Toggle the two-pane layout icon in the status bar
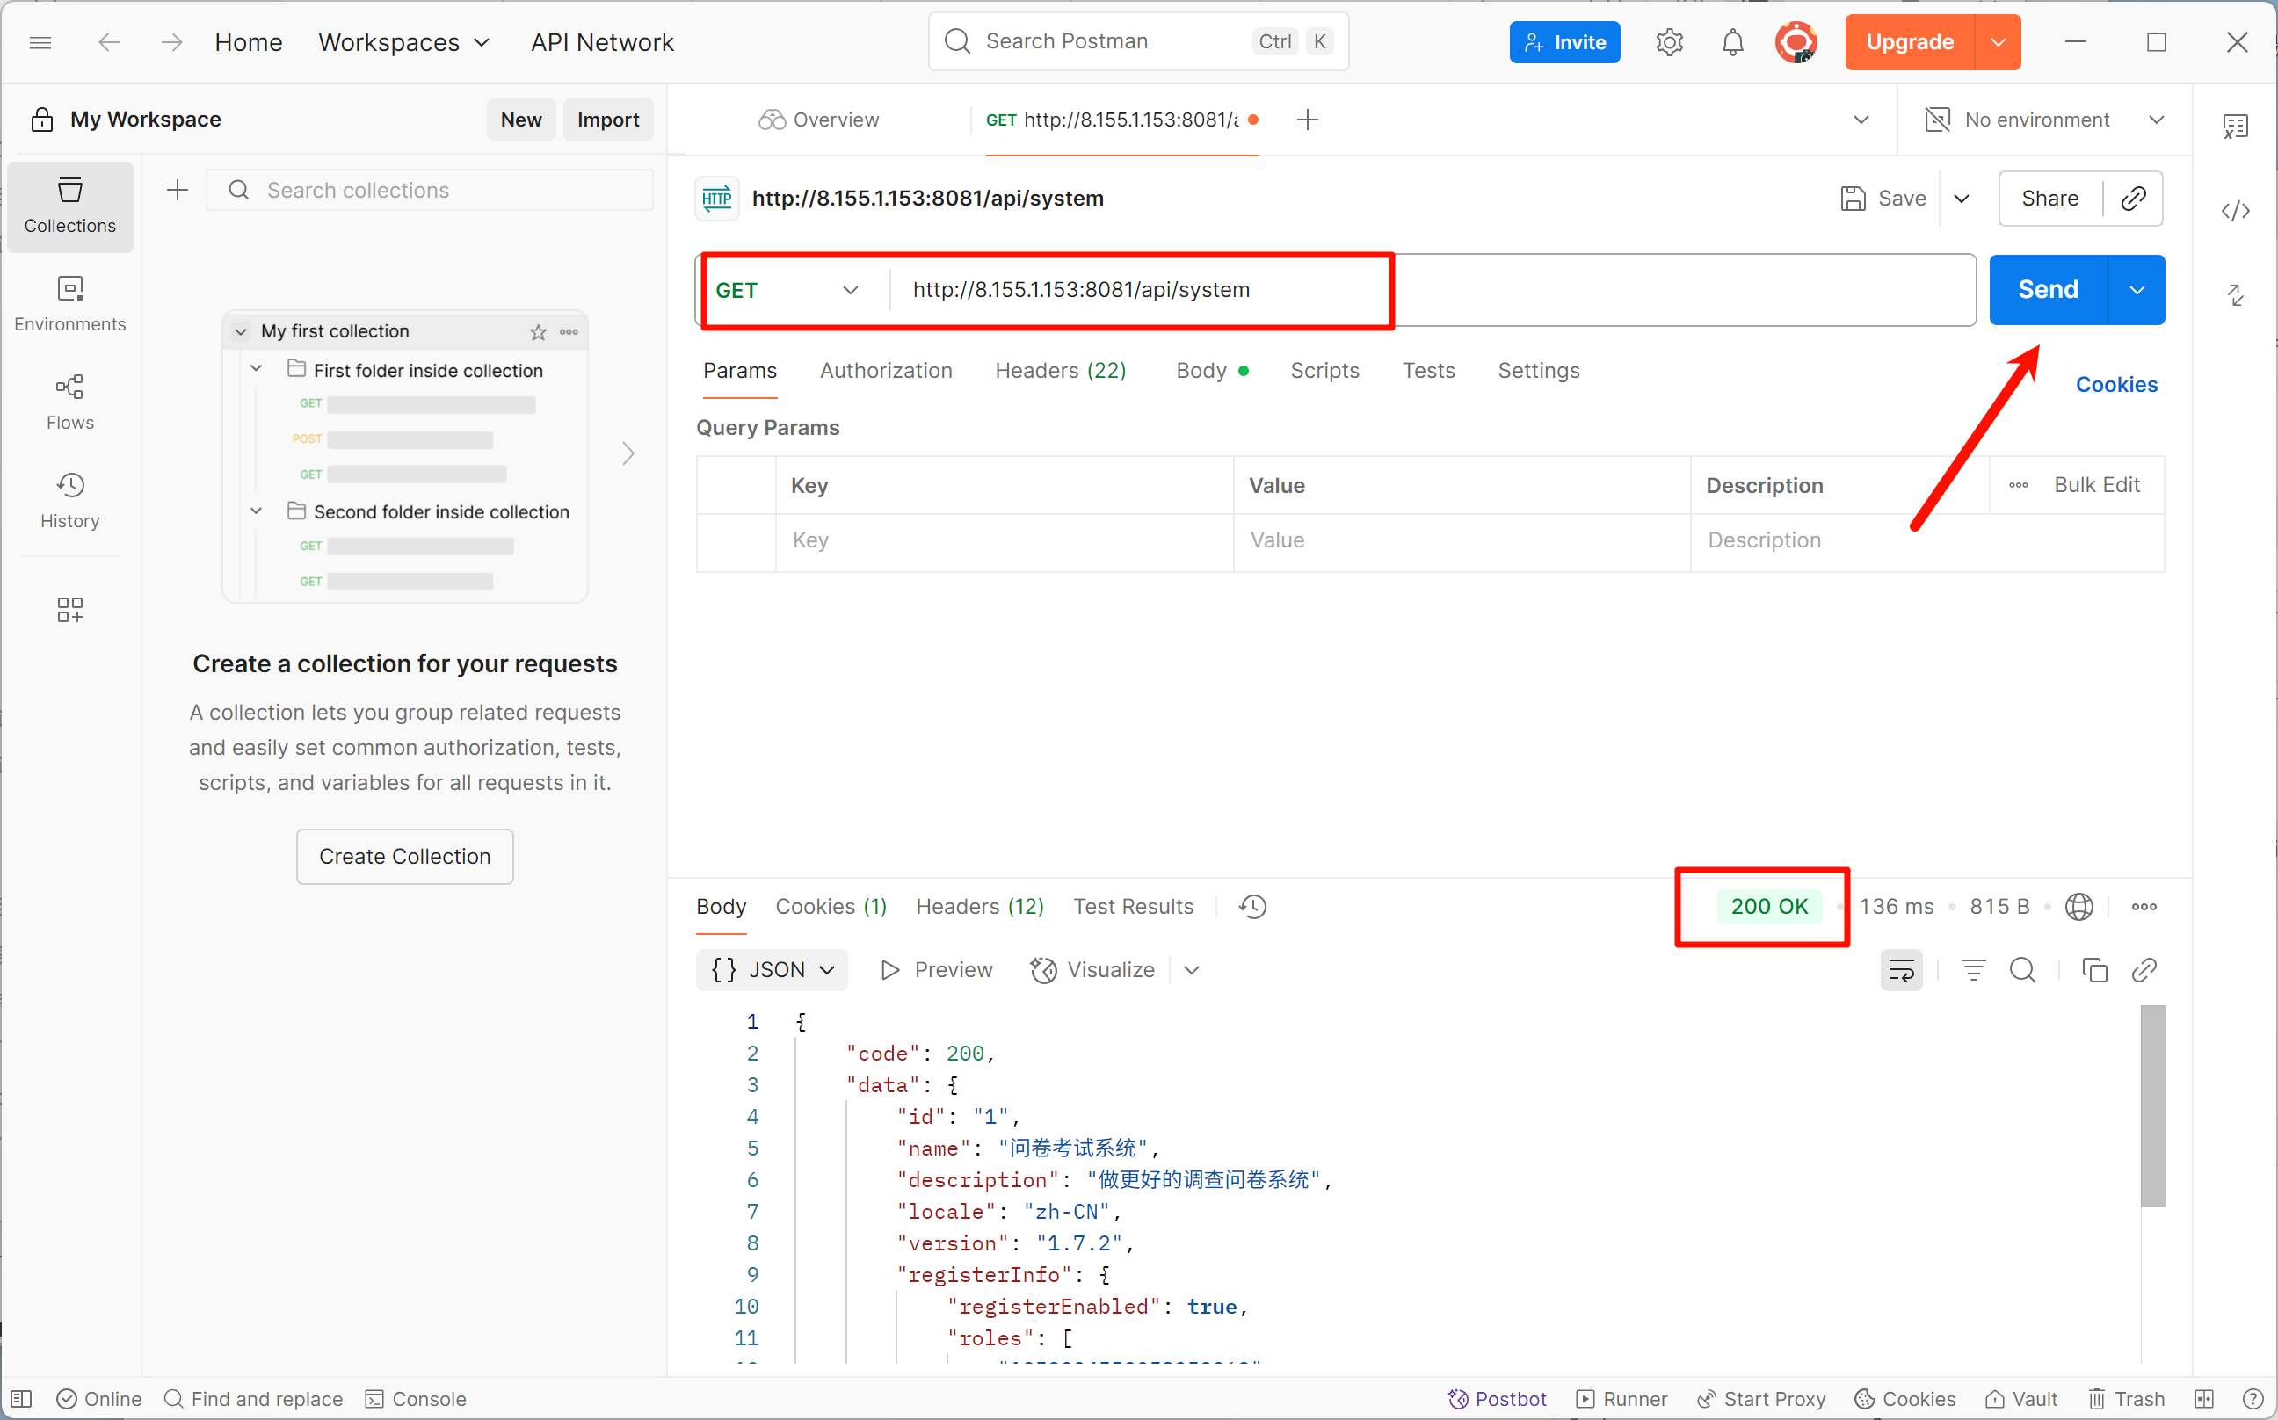The width and height of the screenshot is (2278, 1420). pyautogui.click(x=2204, y=1398)
